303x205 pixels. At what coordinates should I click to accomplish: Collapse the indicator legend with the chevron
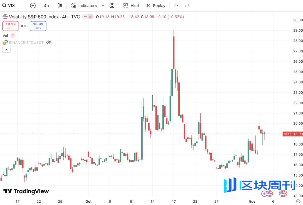pyautogui.click(x=6, y=50)
